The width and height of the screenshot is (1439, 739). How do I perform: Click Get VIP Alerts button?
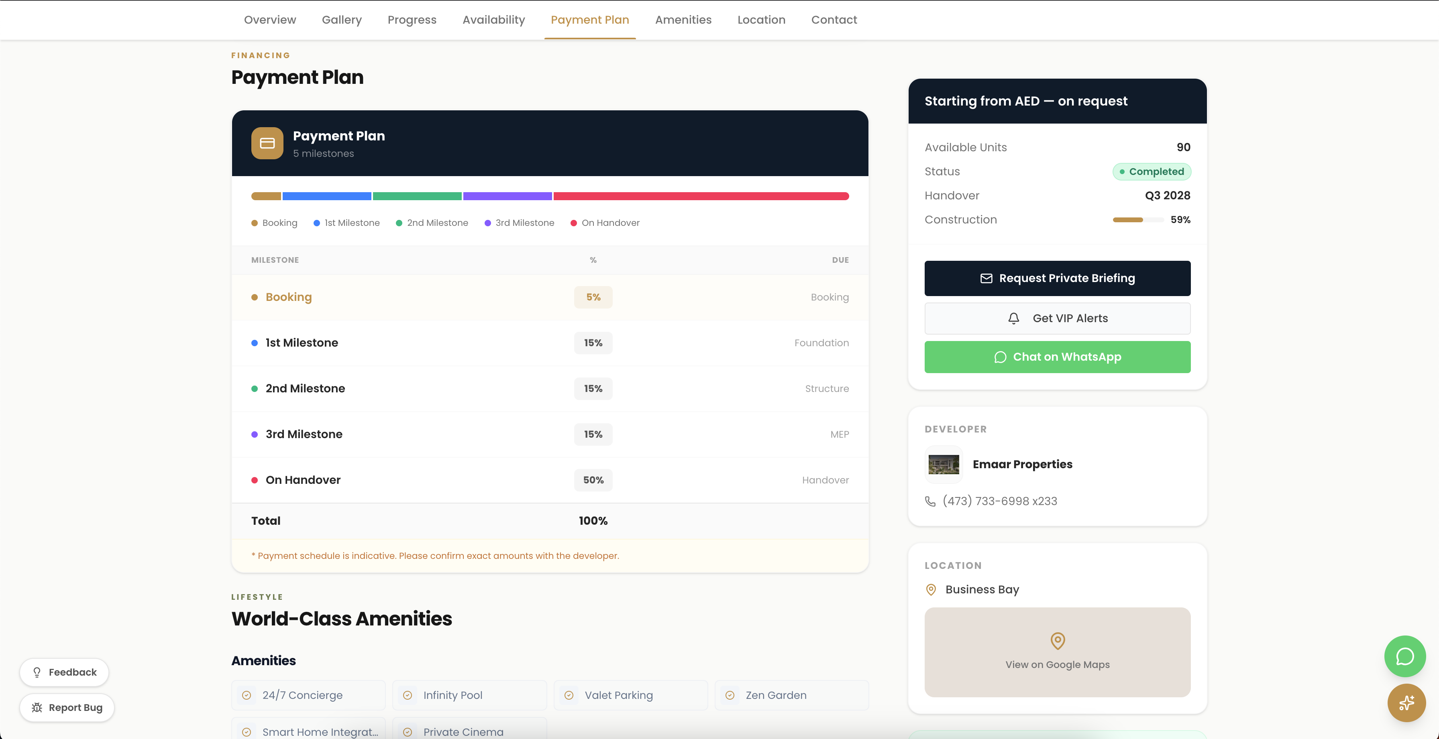(x=1058, y=318)
